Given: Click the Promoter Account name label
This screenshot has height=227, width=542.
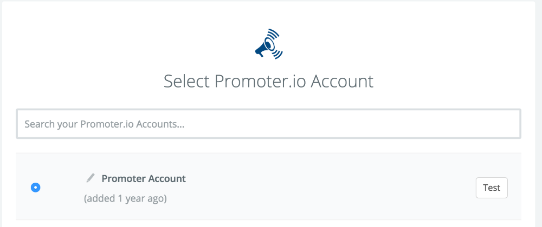Looking at the screenshot, I should 144,178.
